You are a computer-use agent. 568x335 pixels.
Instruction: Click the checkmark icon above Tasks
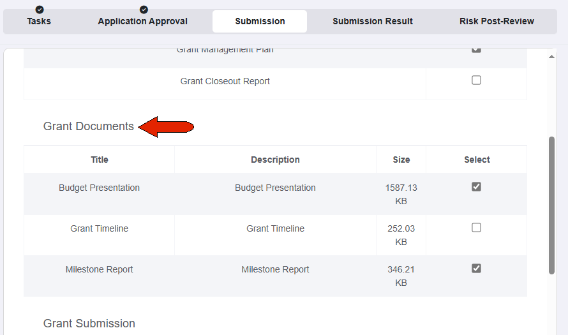[40, 10]
